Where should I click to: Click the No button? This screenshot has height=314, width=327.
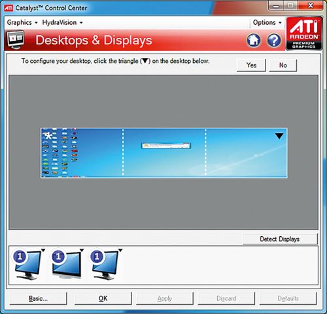[283, 65]
